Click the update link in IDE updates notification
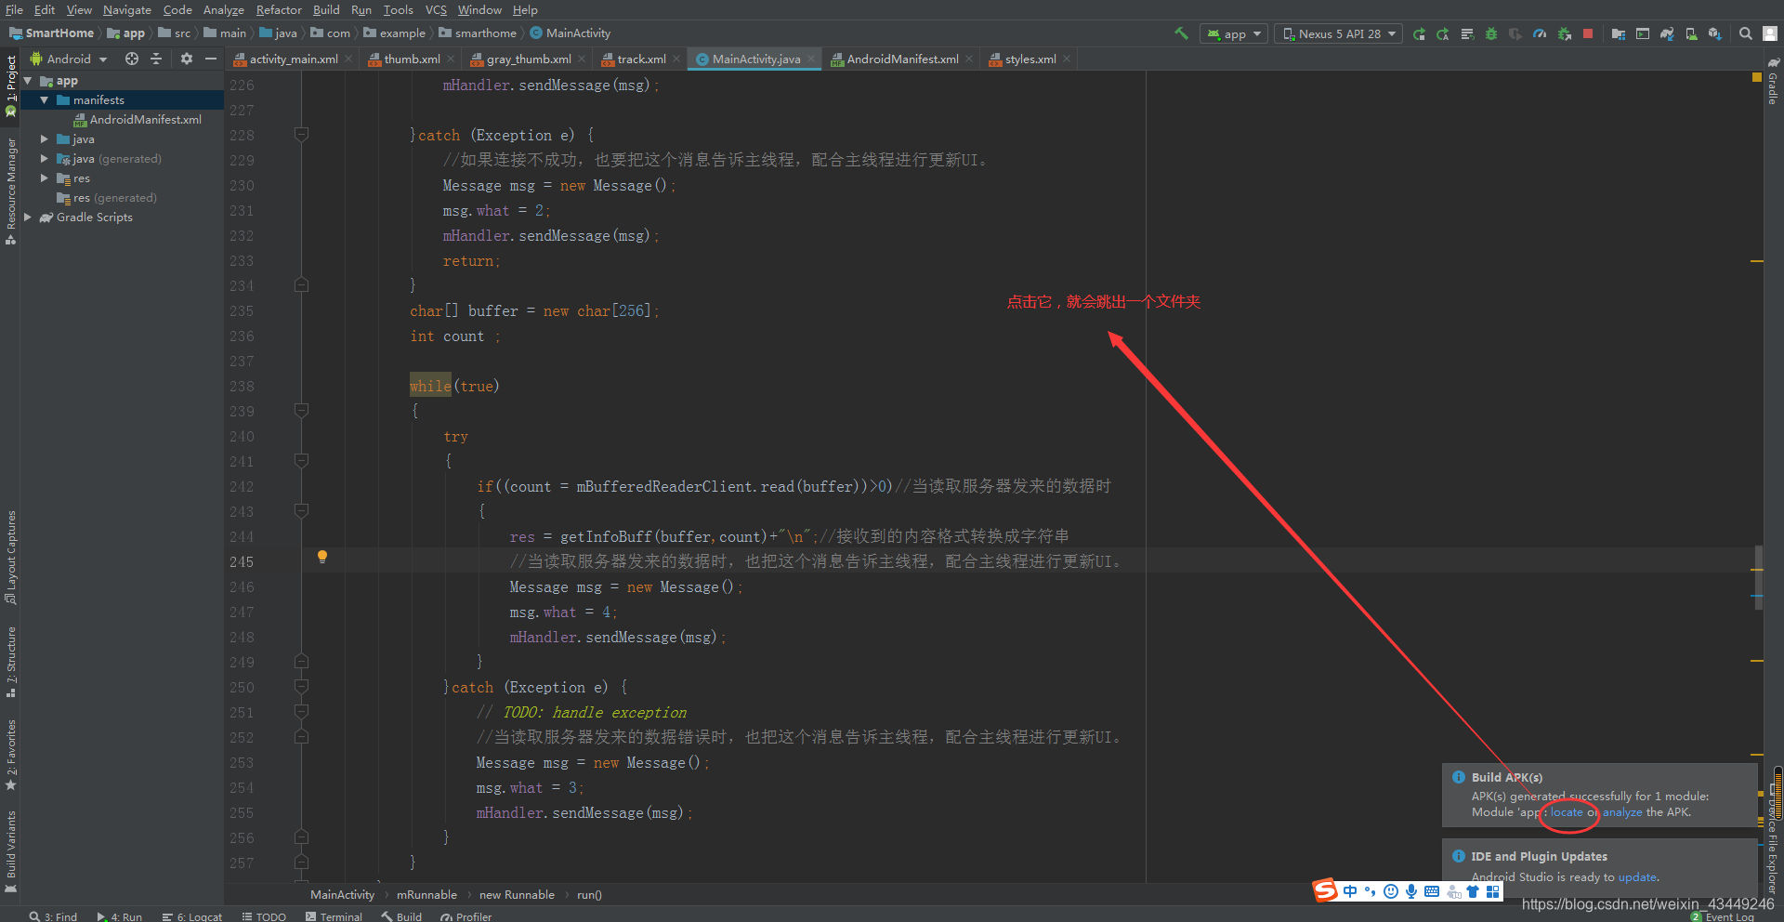The image size is (1784, 922). (x=1637, y=876)
